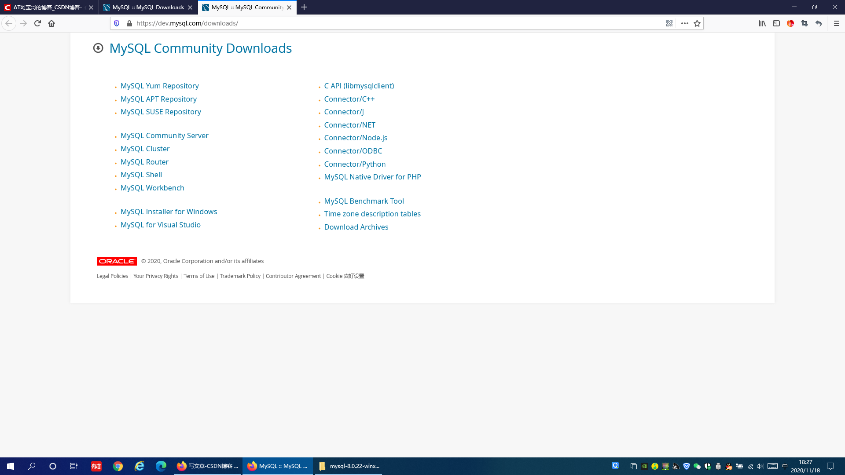Take a screenshot with the crop tool icon
The height and width of the screenshot is (475, 845).
804,23
